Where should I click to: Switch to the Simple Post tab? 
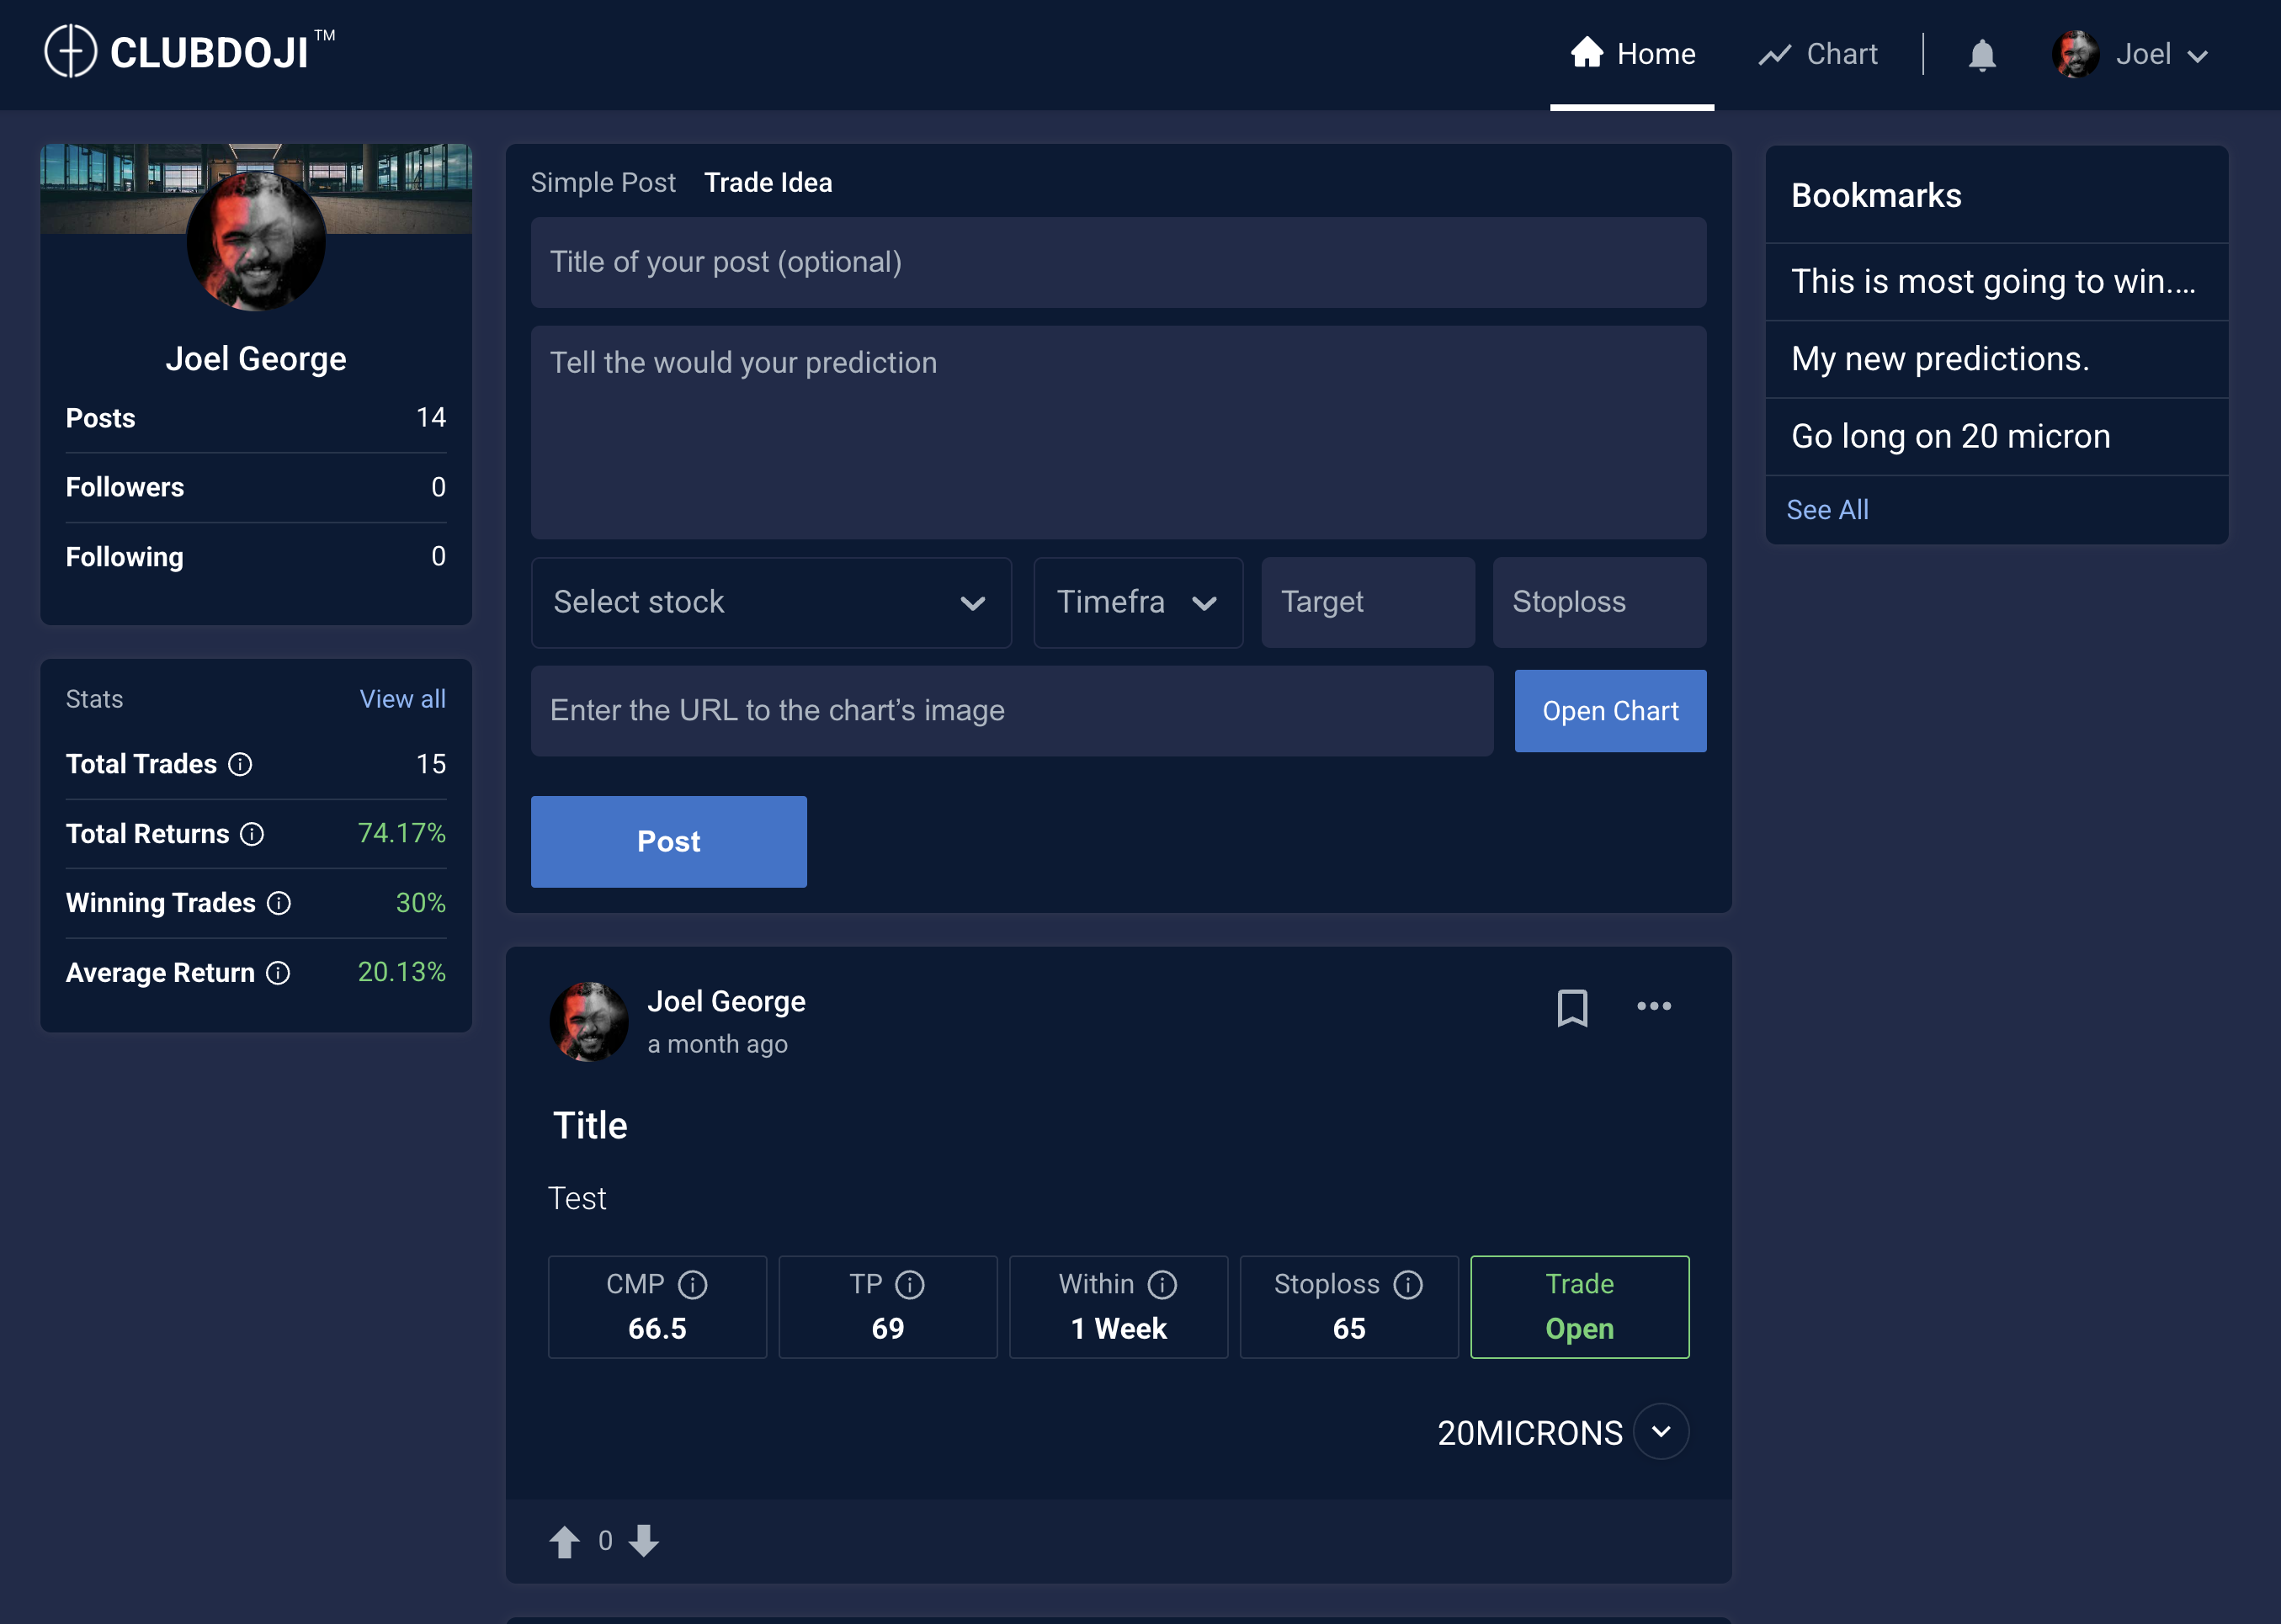tap(603, 183)
